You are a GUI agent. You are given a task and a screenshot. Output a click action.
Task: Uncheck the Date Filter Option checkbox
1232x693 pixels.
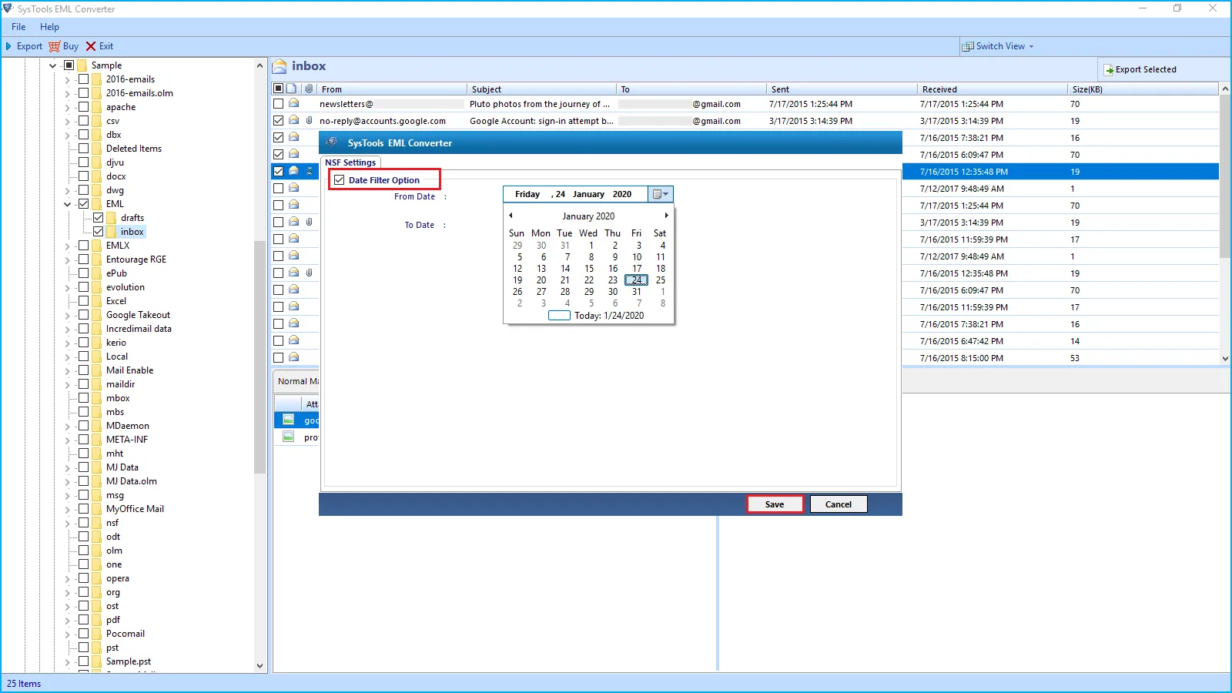[x=340, y=180]
